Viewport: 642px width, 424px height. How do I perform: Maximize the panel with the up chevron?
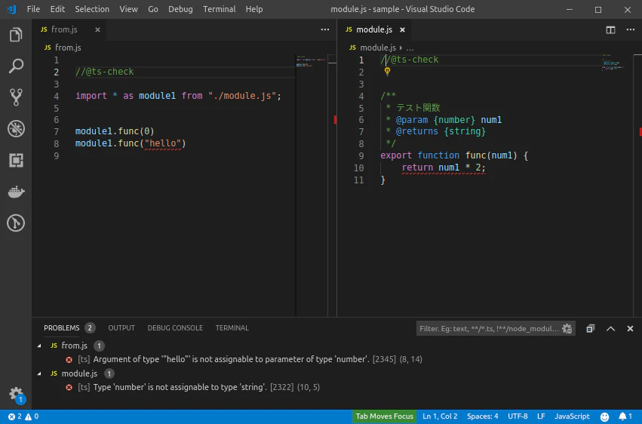pos(610,328)
